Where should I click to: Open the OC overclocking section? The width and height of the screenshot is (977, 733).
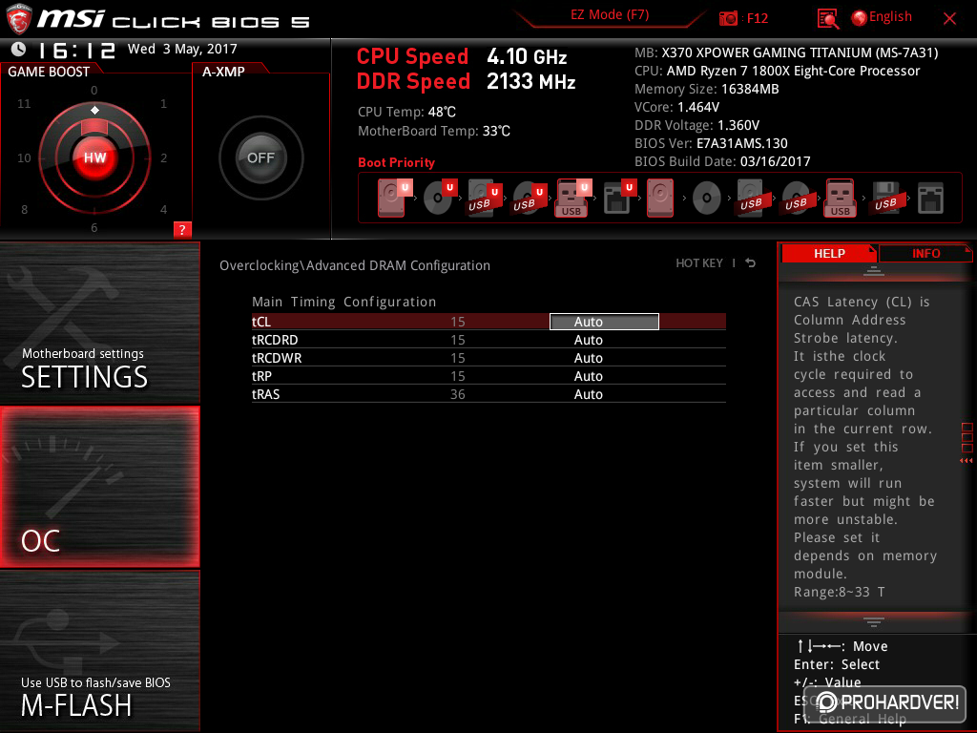click(99, 487)
